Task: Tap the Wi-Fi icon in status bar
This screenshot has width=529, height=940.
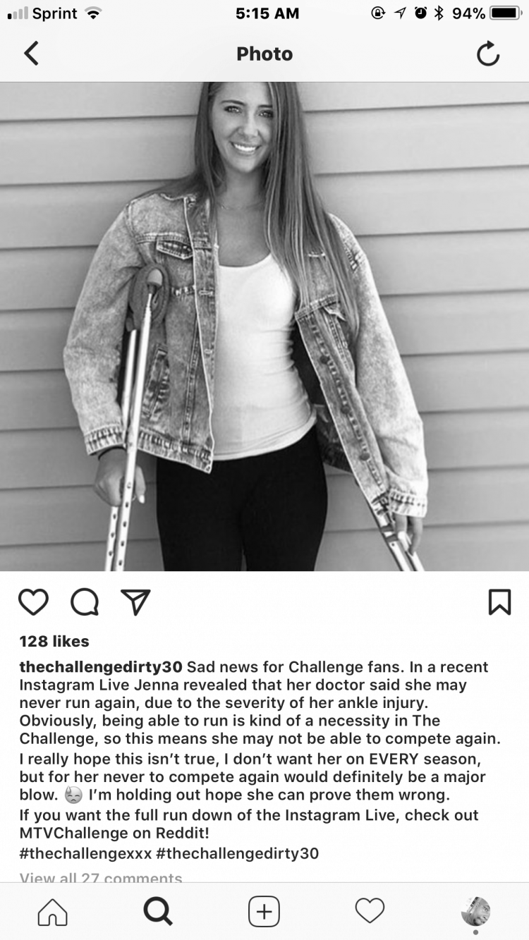Action: coord(93,13)
